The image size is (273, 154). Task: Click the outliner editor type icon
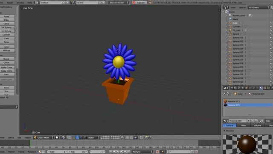(x=226, y=8)
